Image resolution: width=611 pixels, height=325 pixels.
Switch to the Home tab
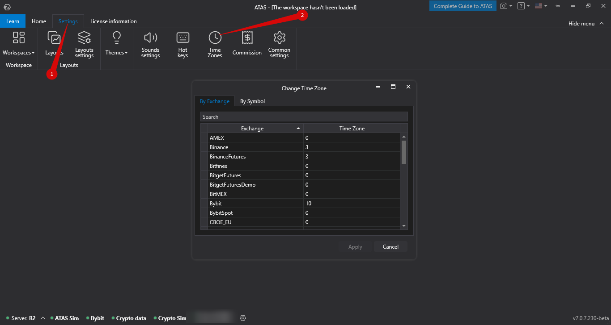(x=39, y=21)
